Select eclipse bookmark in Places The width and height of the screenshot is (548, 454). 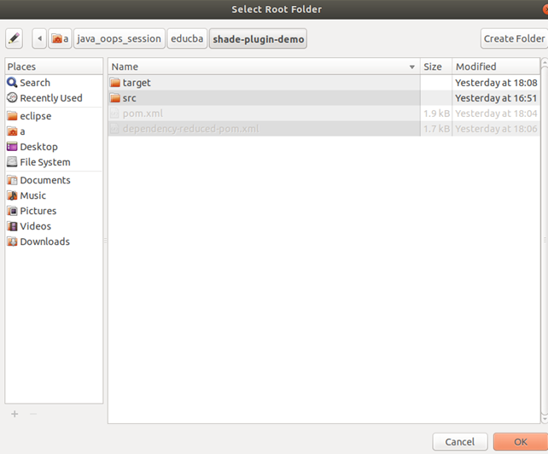[x=54, y=116]
